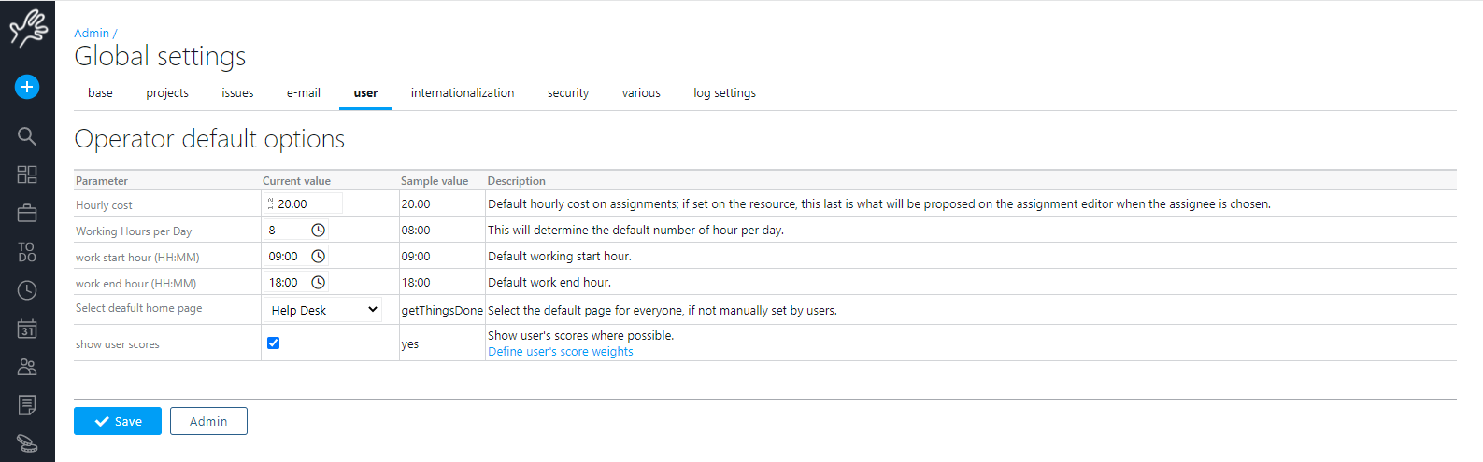Image resolution: width=1483 pixels, height=462 pixels.
Task: Open projects via the briefcase sidebar icon
Action: (27, 214)
